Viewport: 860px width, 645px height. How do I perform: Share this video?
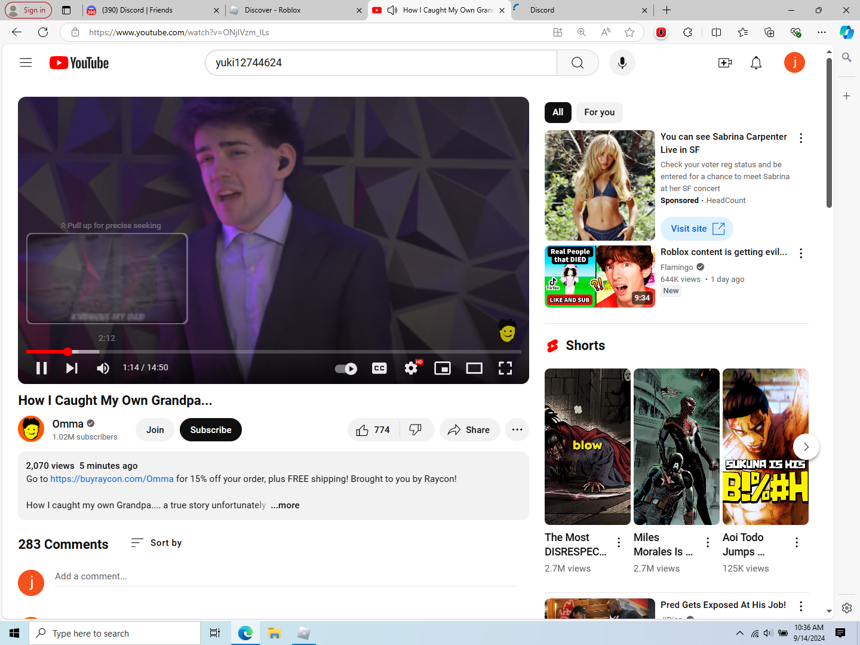click(x=469, y=430)
